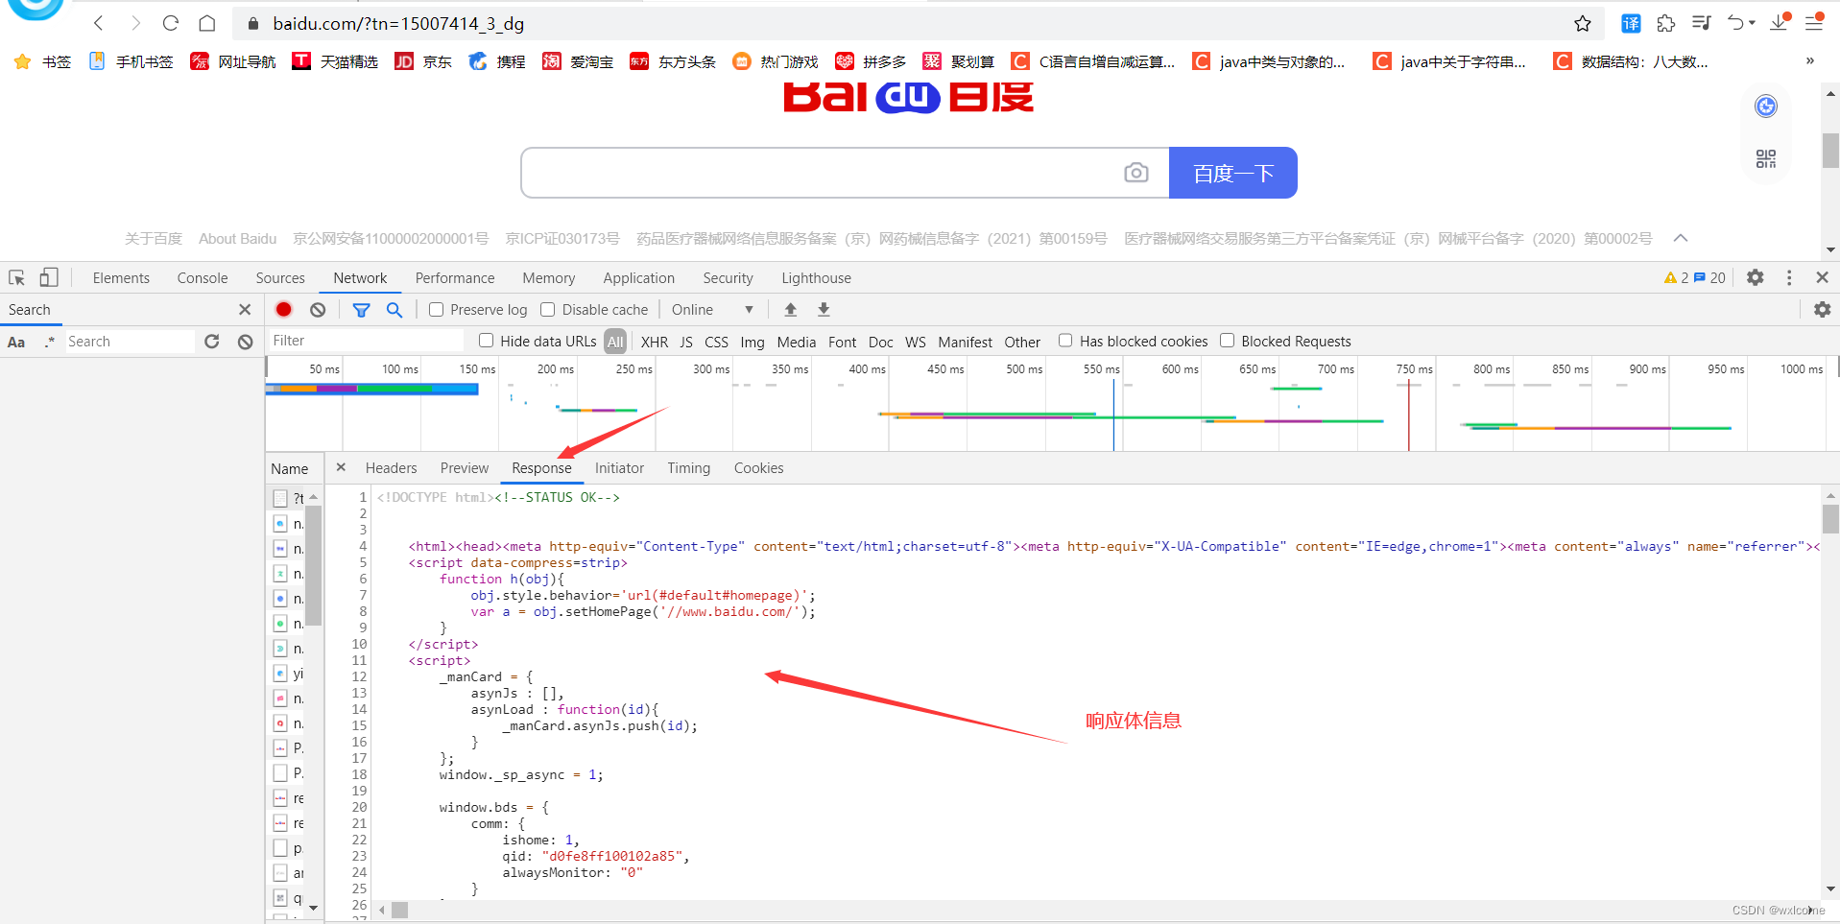Image resolution: width=1840 pixels, height=924 pixels.
Task: Open the DevTools three-dot menu
Action: (x=1789, y=277)
